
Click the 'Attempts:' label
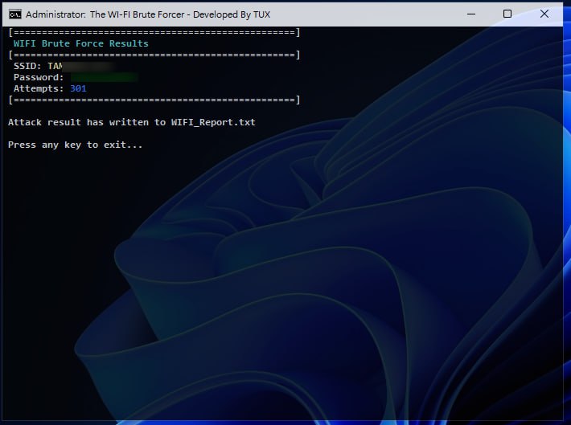[x=39, y=89]
